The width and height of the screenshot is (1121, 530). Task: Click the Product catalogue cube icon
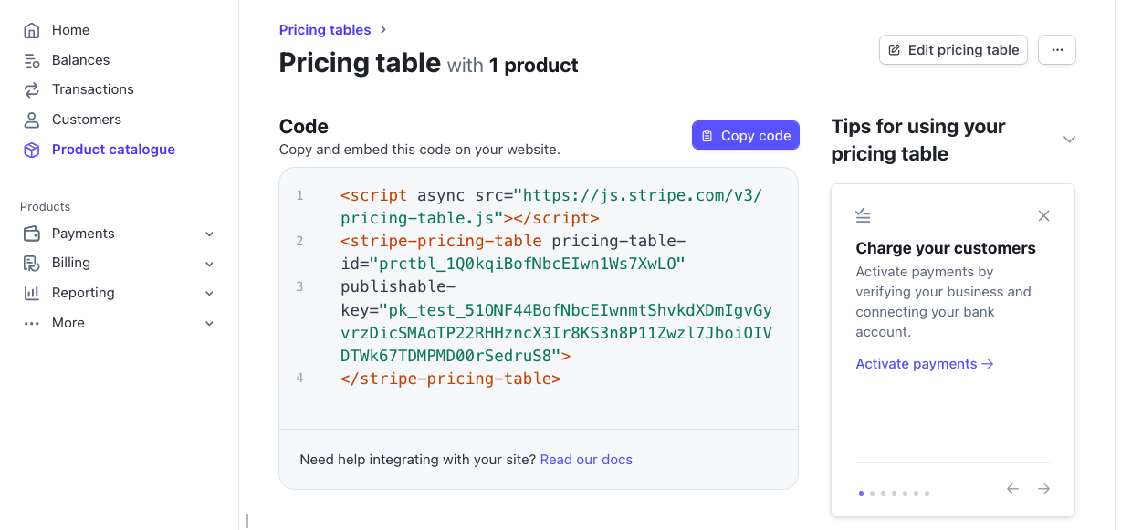(32, 150)
